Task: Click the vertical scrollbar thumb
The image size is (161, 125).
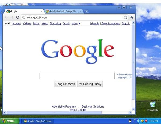Action: point(133,62)
